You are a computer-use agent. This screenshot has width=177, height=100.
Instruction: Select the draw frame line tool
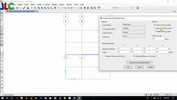point(2,24)
